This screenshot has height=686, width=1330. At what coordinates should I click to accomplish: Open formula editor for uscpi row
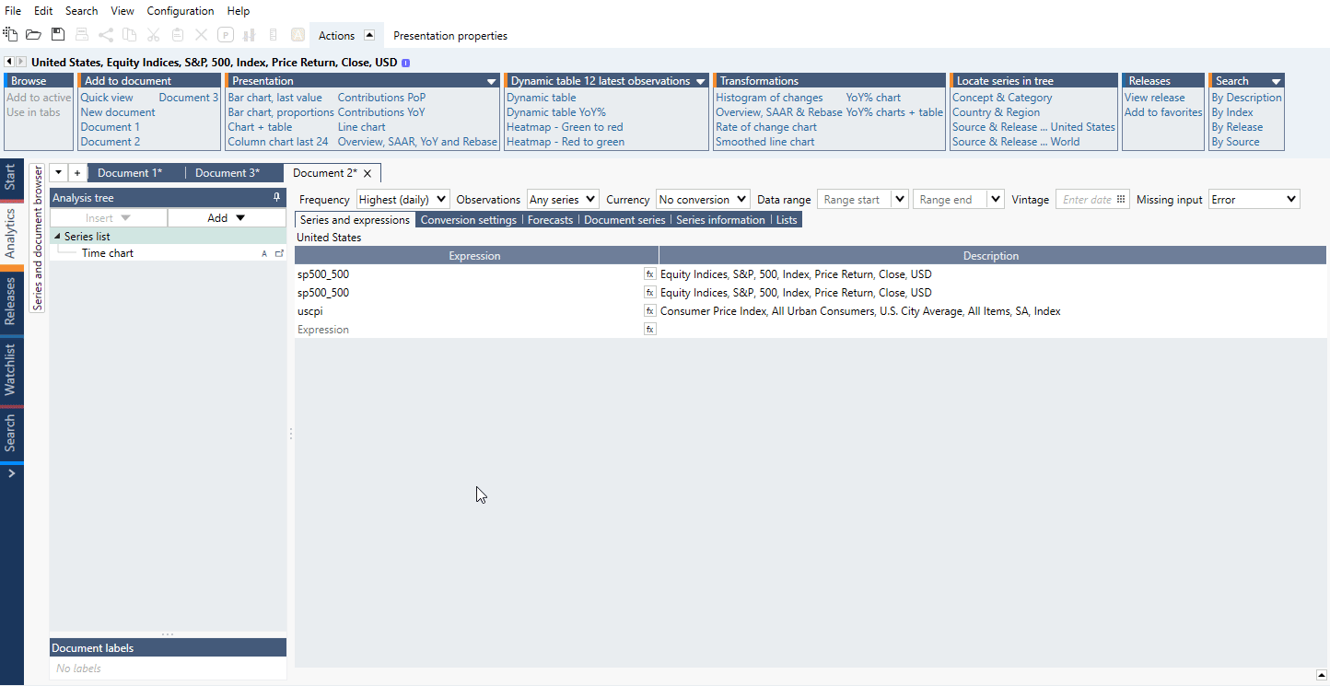click(649, 310)
